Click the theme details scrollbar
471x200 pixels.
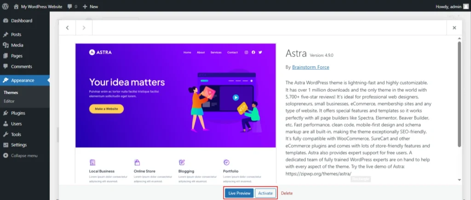click(x=459, y=92)
